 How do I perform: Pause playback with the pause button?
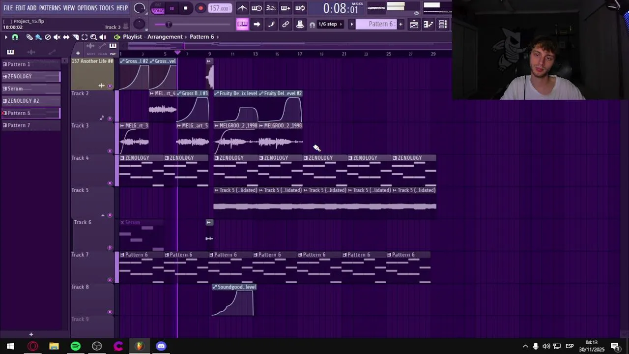(172, 8)
